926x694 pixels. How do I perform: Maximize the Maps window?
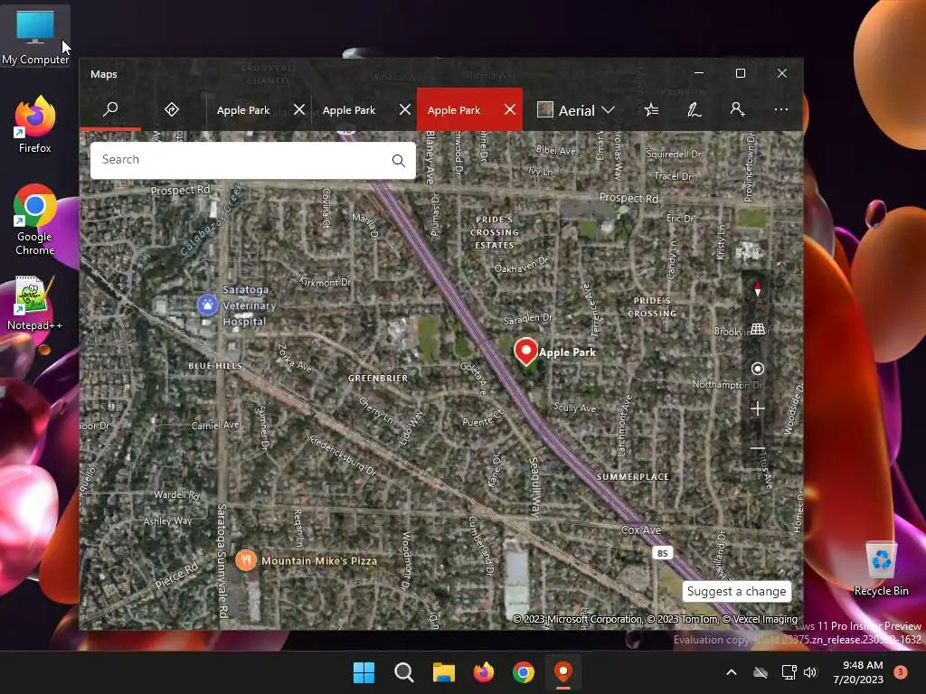click(x=741, y=73)
